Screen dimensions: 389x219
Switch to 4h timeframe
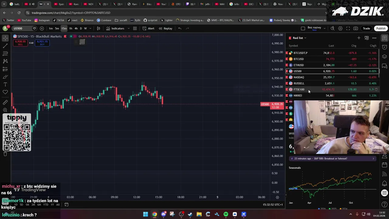click(76, 28)
